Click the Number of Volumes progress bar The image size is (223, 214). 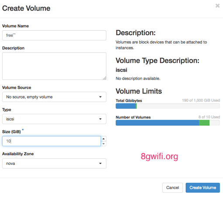(168, 123)
